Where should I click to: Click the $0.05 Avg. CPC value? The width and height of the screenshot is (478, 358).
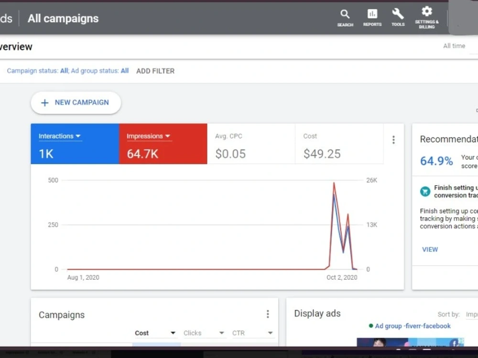[230, 154]
